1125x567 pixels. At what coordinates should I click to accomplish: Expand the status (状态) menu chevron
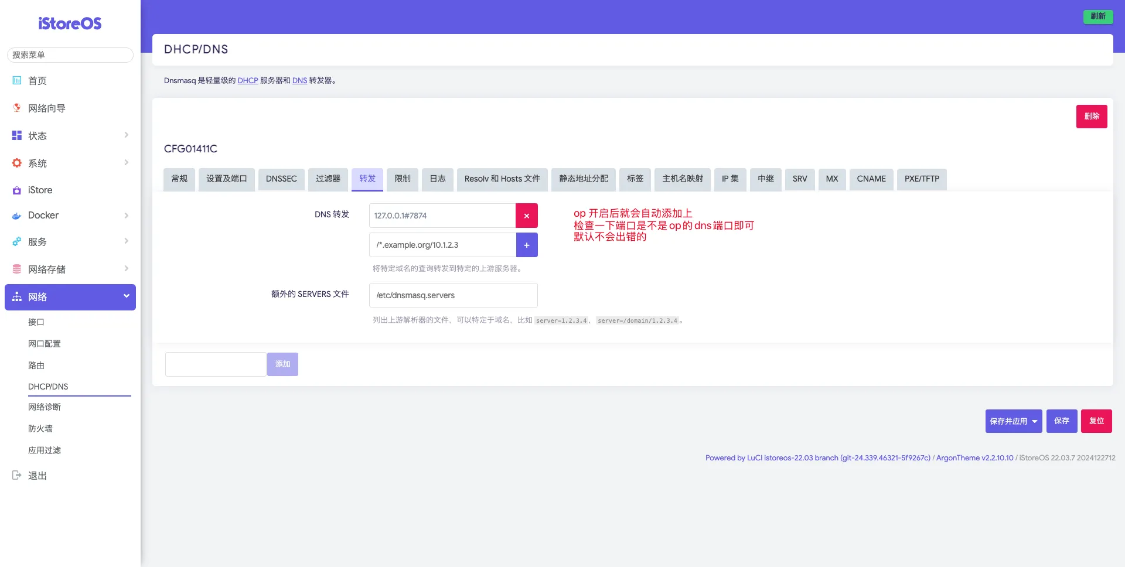[126, 135]
